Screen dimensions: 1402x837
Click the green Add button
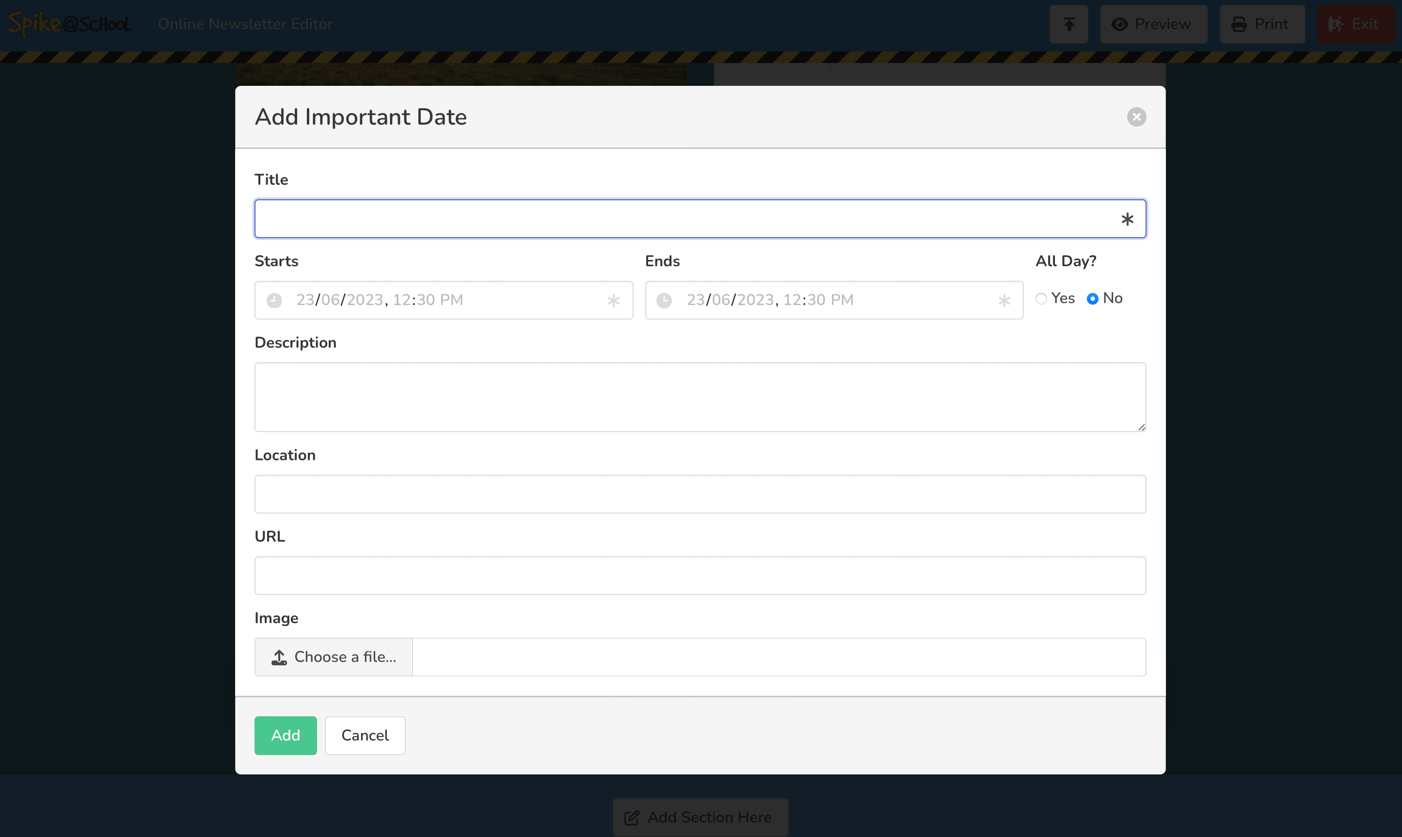[286, 735]
